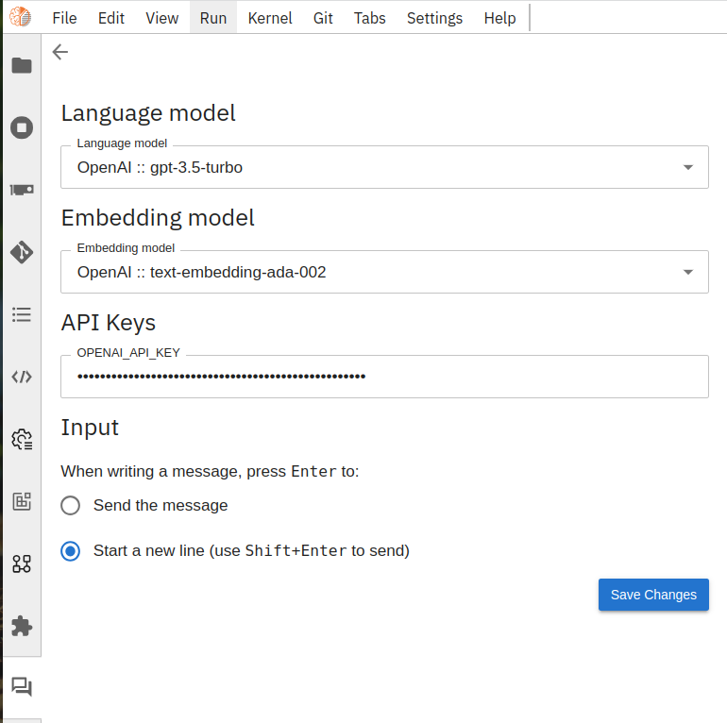Open the code snippets sidebar icon
Screen dimensions: 727x723
(22, 377)
